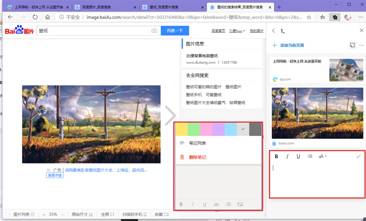366x221 pixels.
Task: Click the address bar URL
Action: pos(194,17)
